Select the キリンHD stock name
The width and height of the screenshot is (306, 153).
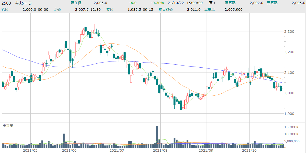[x=23, y=3]
